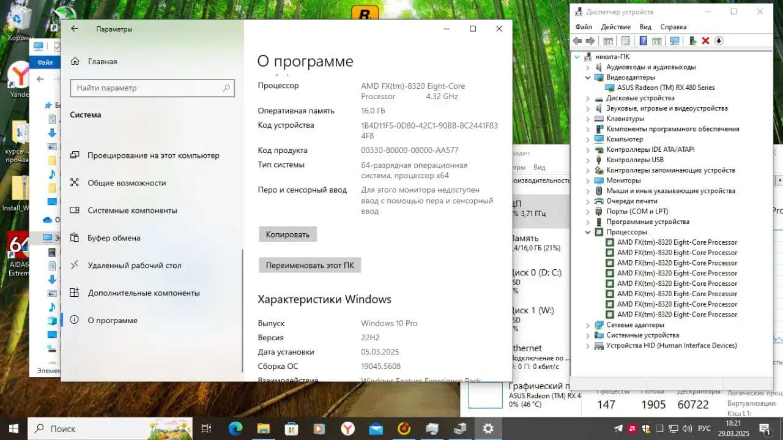
Task: Toggle the console tree icon in Device Manager toolbar
Action: 608,41
